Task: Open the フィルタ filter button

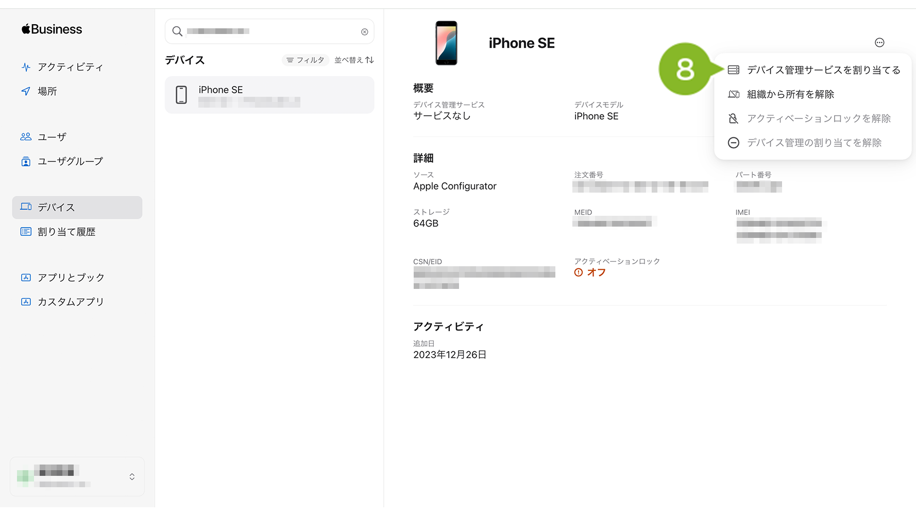Action: click(x=306, y=60)
